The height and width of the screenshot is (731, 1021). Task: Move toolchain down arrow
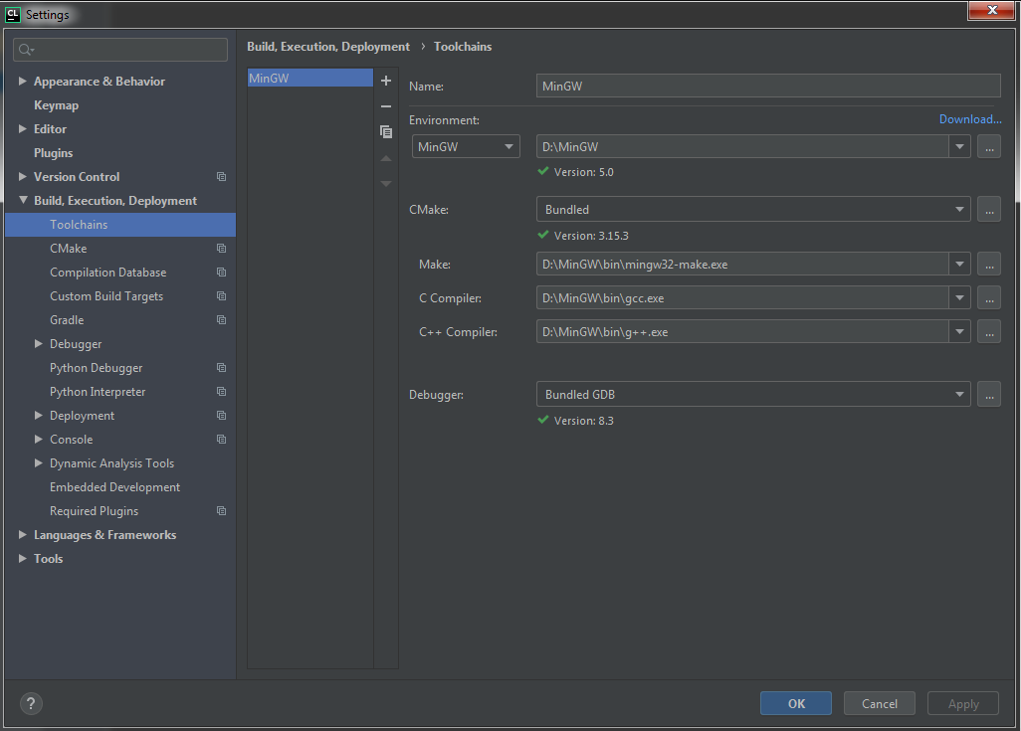386,184
